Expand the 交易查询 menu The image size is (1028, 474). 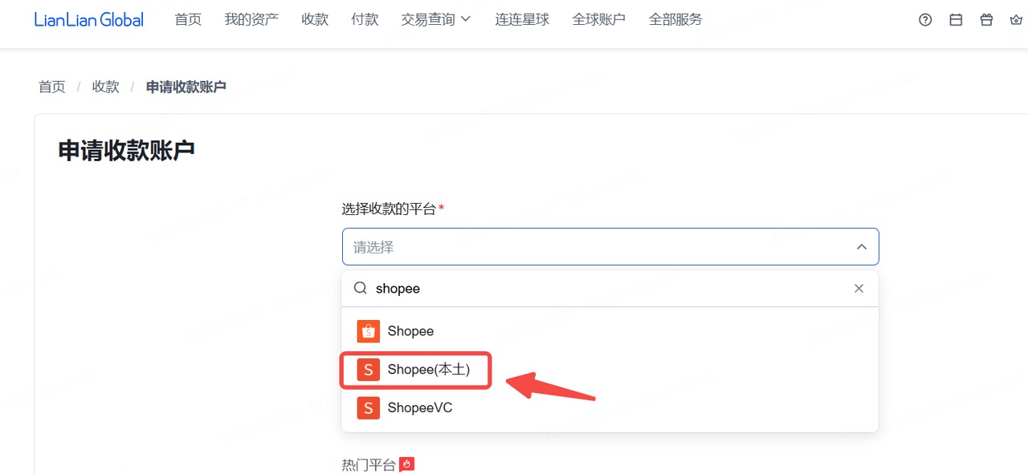tap(435, 19)
